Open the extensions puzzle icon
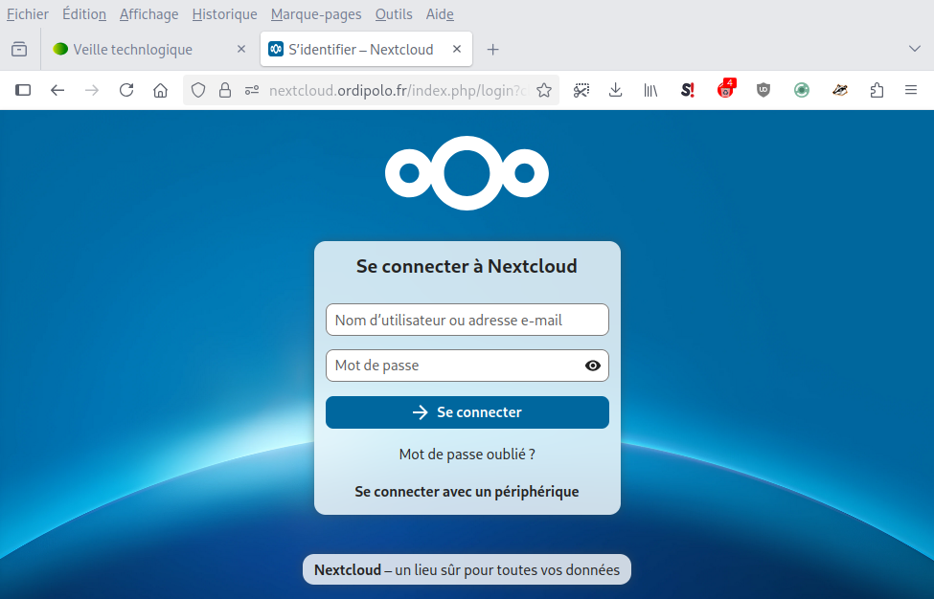The image size is (934, 599). coord(877,90)
